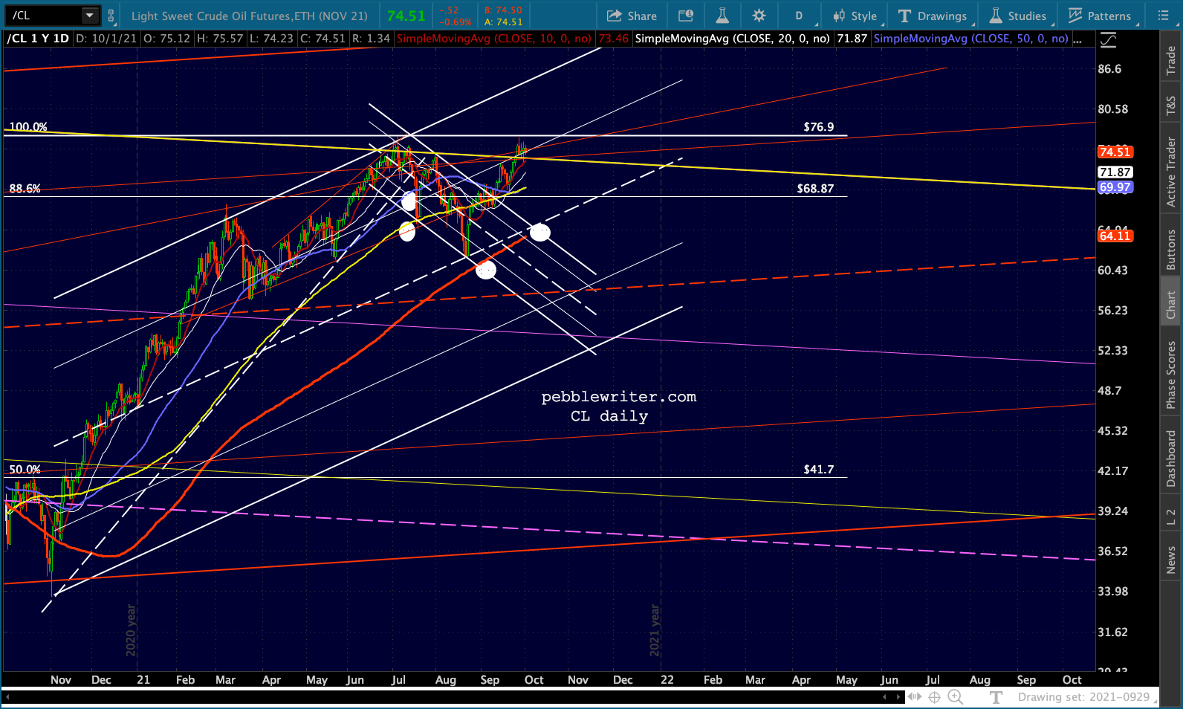This screenshot has width=1183, height=709.
Task: Click the scroll left arrow
Action: click(x=884, y=697)
